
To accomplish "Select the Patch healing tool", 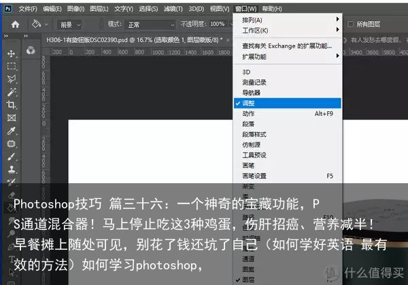I will (x=12, y=144).
